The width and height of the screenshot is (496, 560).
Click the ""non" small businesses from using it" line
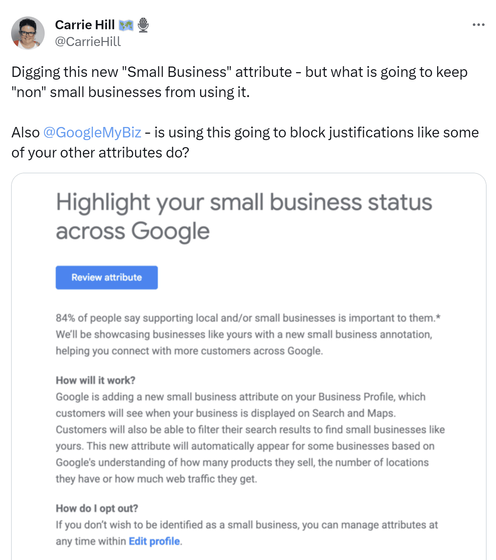point(131,92)
